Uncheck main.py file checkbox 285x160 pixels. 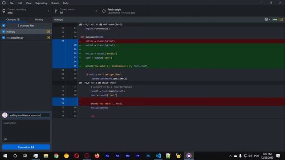click(4, 32)
